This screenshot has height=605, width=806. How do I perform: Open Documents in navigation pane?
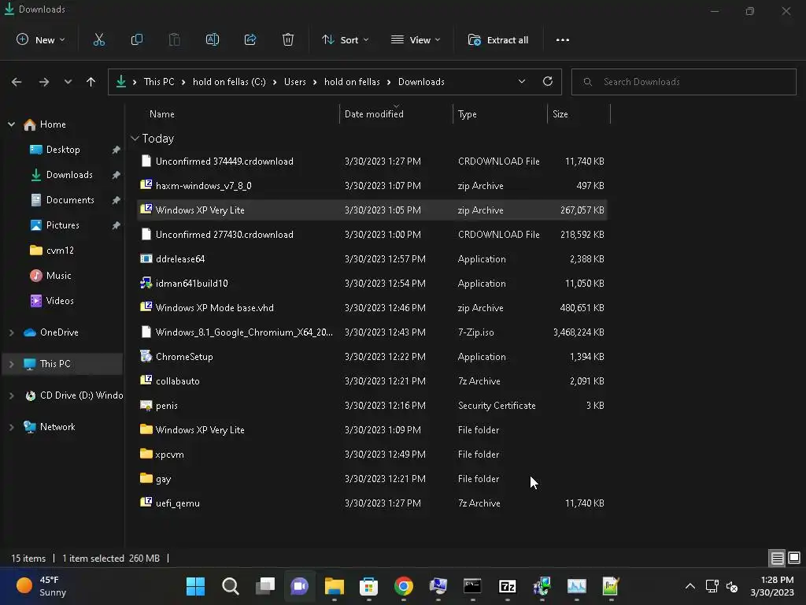tap(70, 200)
